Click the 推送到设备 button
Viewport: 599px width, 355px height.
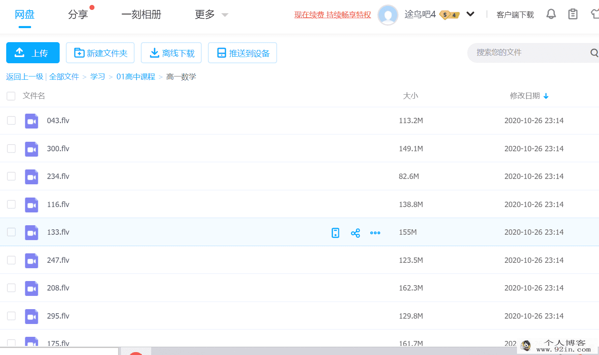[x=242, y=52]
